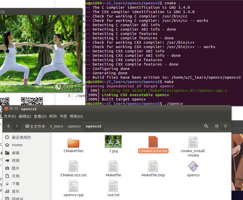
Task: Maximize the opencv2 file manager window
Action: [16, 109]
